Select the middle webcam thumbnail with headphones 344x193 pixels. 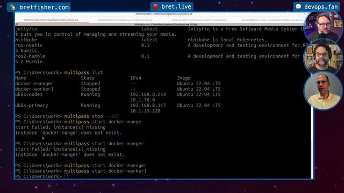point(322,56)
